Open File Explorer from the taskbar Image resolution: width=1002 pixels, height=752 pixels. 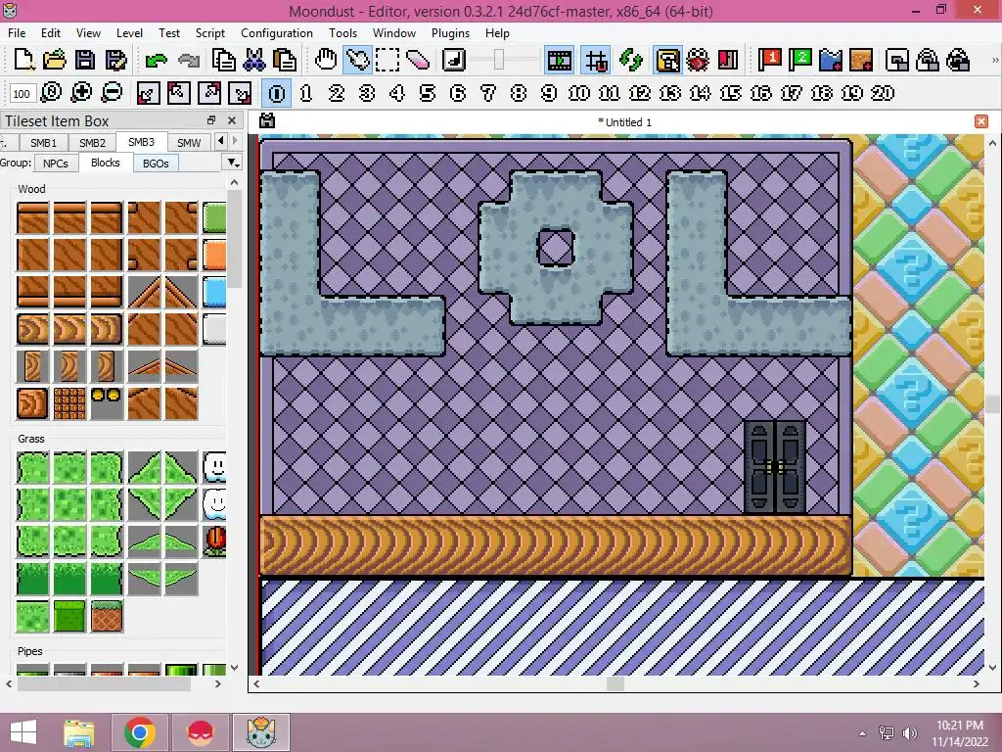click(x=79, y=732)
